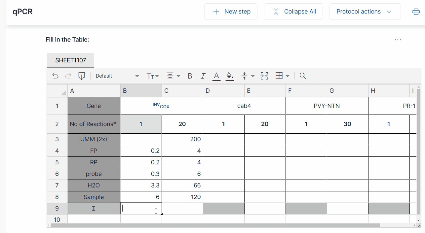Click the horizontal scrollbar below the table
The height and width of the screenshot is (233, 425).
215,225
